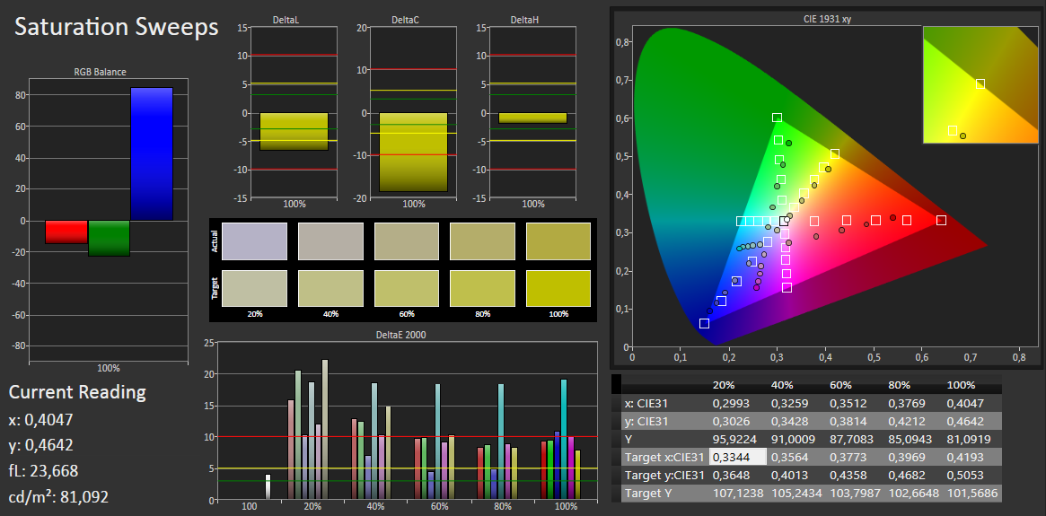Click the white point square in CIE diagram
1046x516 pixels.
(x=784, y=221)
